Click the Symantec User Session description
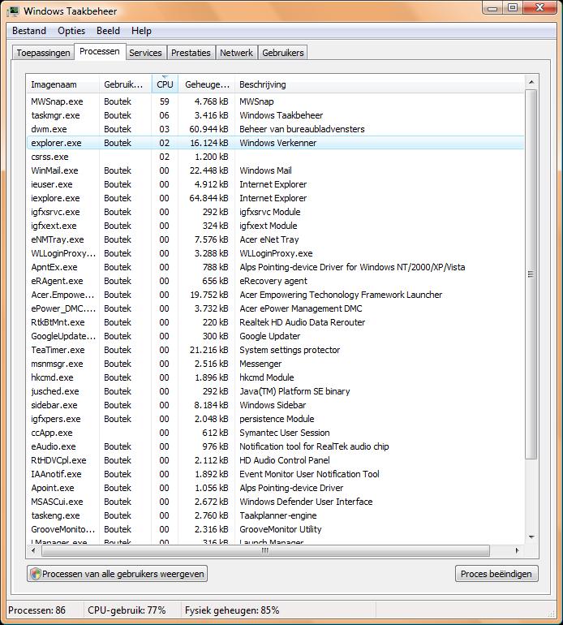The height and width of the screenshot is (625, 563). [x=285, y=433]
